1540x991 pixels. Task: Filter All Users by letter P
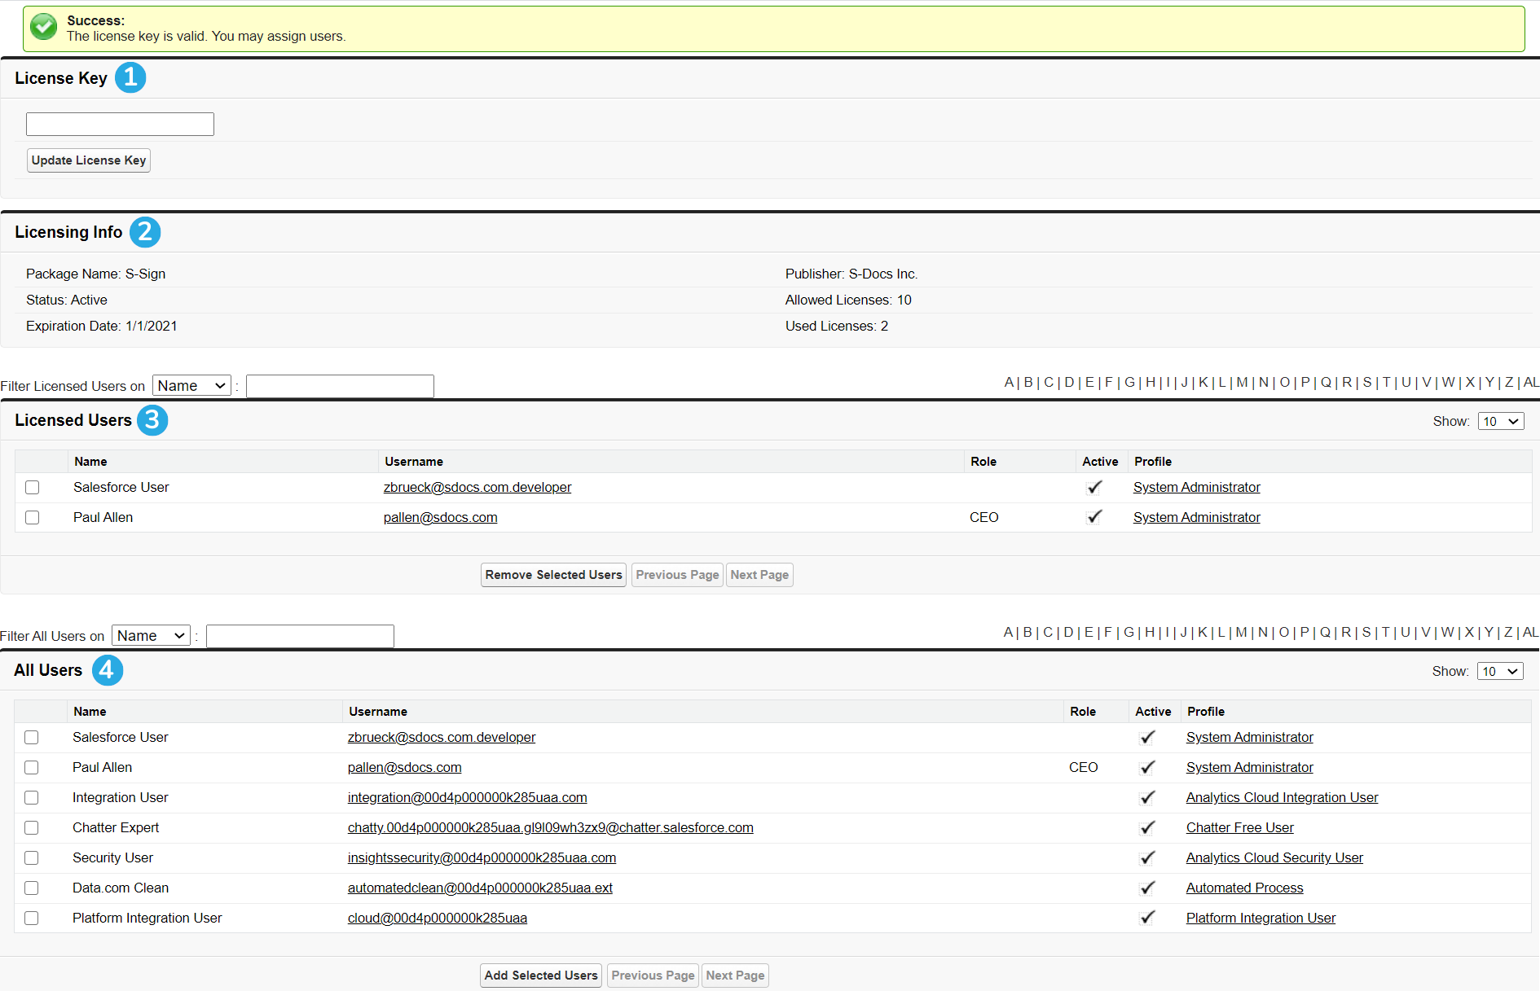point(1305,633)
